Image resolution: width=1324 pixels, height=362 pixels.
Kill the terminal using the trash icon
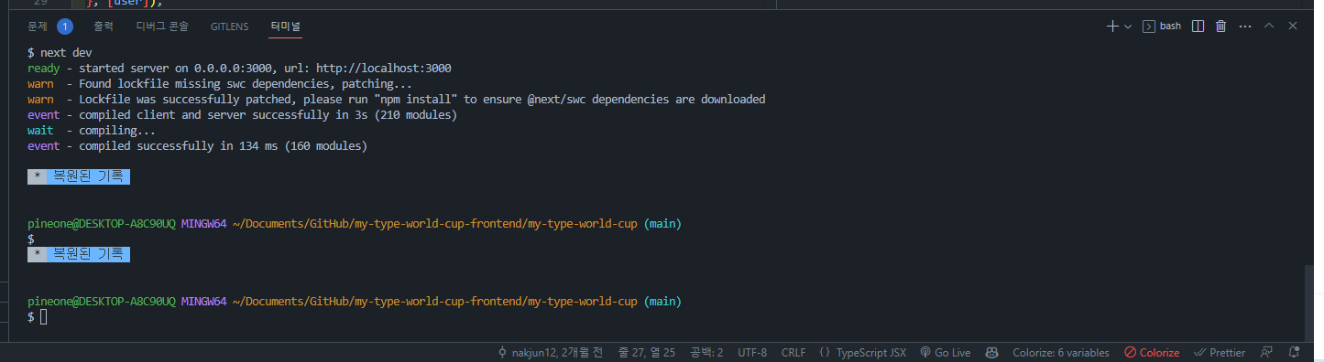[x=1220, y=27]
